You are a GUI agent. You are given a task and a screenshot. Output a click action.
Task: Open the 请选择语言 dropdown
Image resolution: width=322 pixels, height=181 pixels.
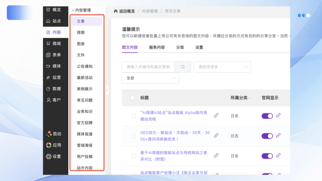pyautogui.click(x=222, y=67)
